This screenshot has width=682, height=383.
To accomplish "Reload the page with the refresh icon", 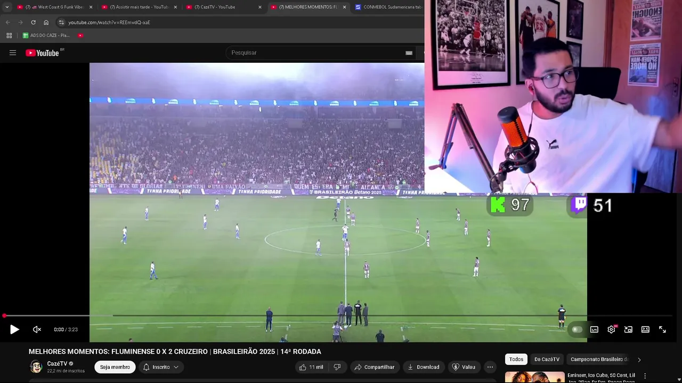I will pyautogui.click(x=33, y=22).
